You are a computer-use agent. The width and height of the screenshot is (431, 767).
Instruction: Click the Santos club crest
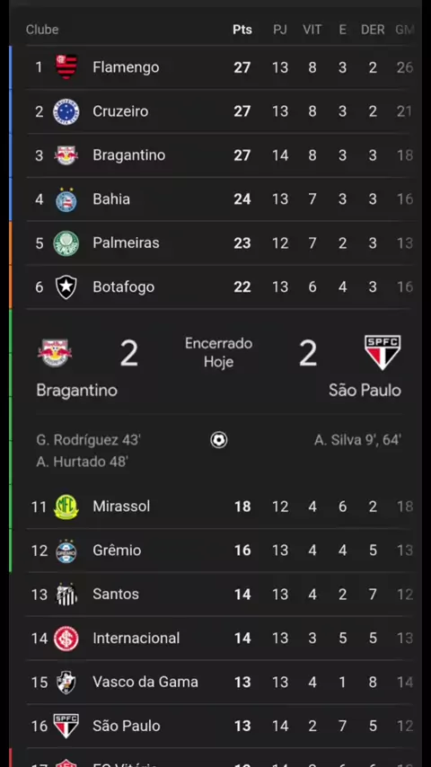point(66,595)
